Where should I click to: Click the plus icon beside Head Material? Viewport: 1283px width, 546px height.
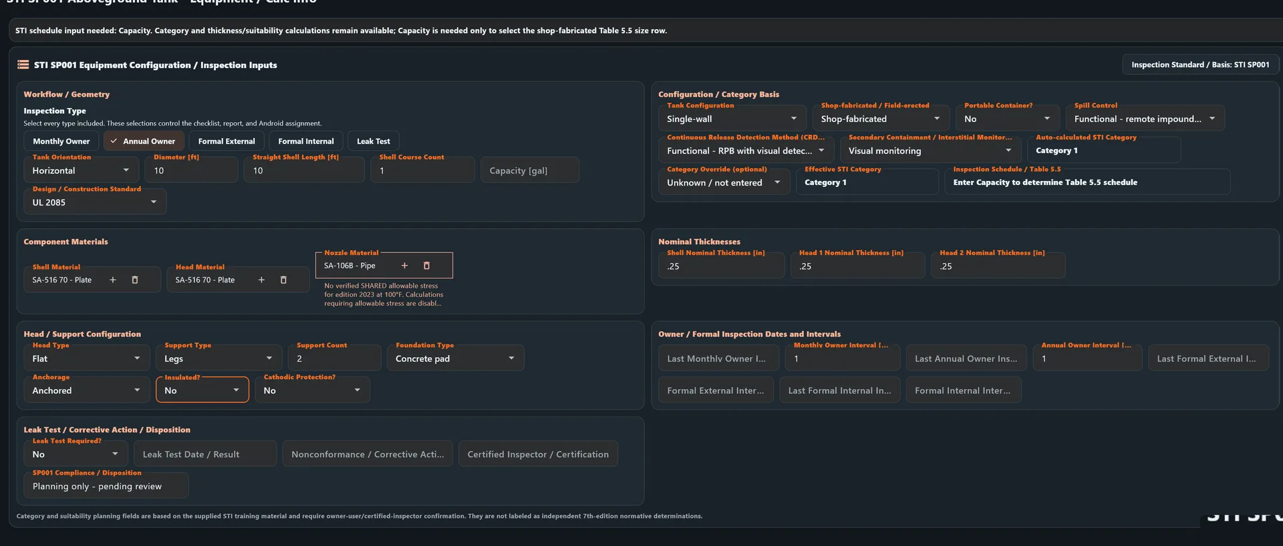[x=261, y=280]
